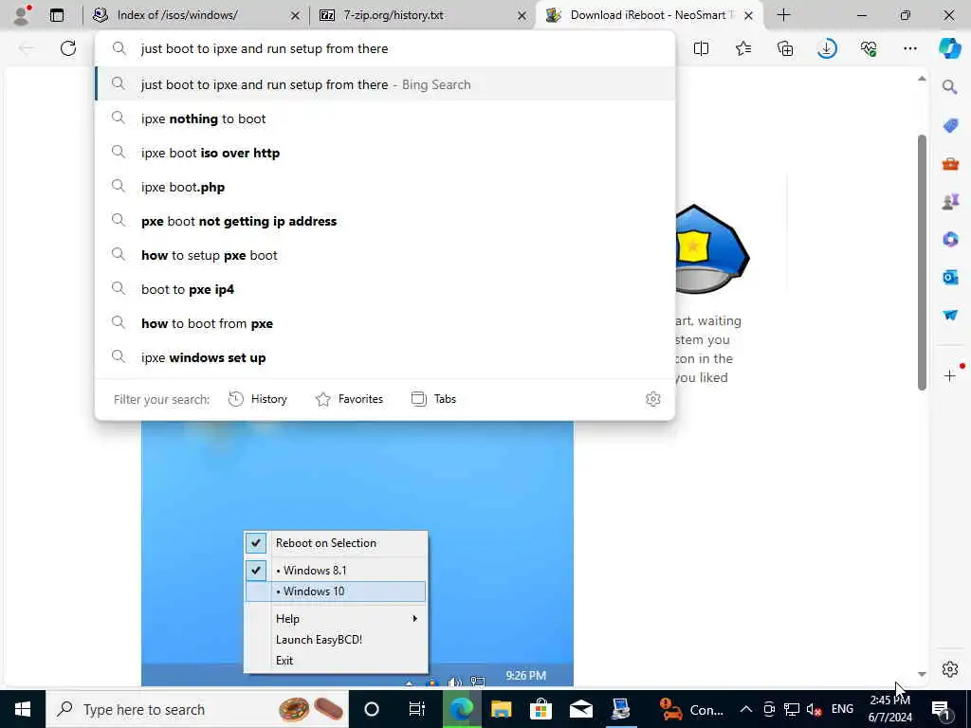Open the ENG language indicator
971x728 pixels.
click(x=842, y=709)
